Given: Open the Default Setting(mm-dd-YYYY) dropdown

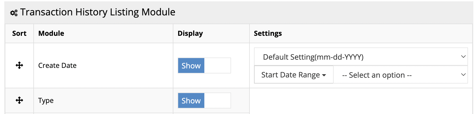Looking at the screenshot, I should [x=361, y=57].
